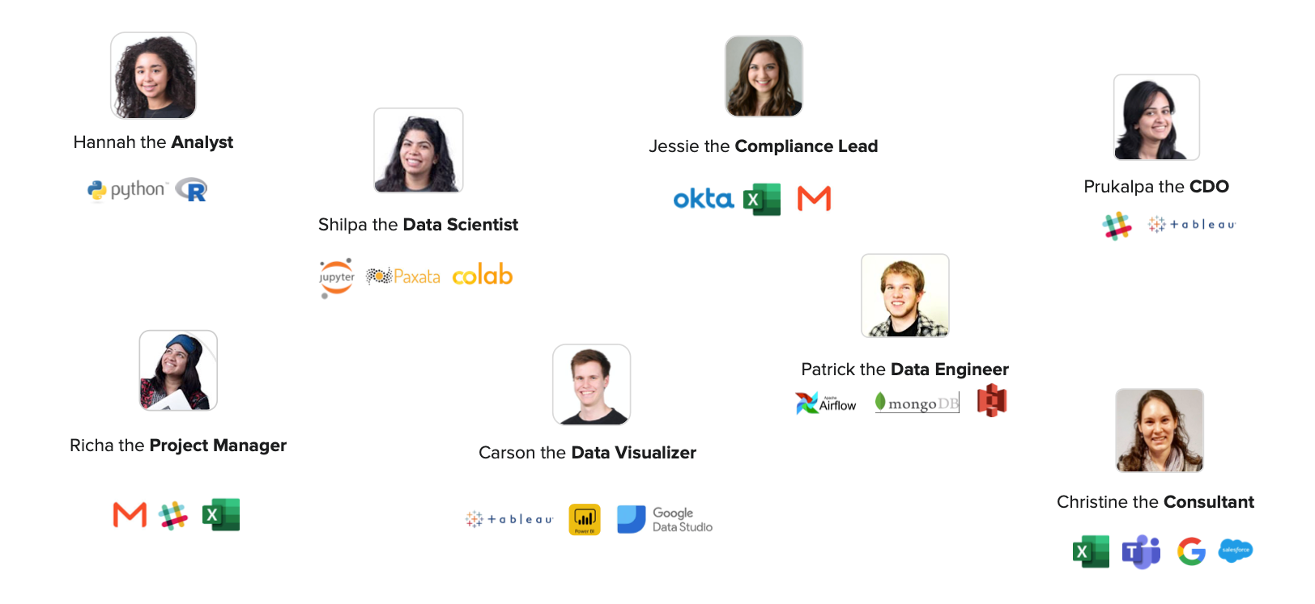This screenshot has width=1315, height=604.
Task: Click the Apache Airflow logo
Action: pos(825,403)
